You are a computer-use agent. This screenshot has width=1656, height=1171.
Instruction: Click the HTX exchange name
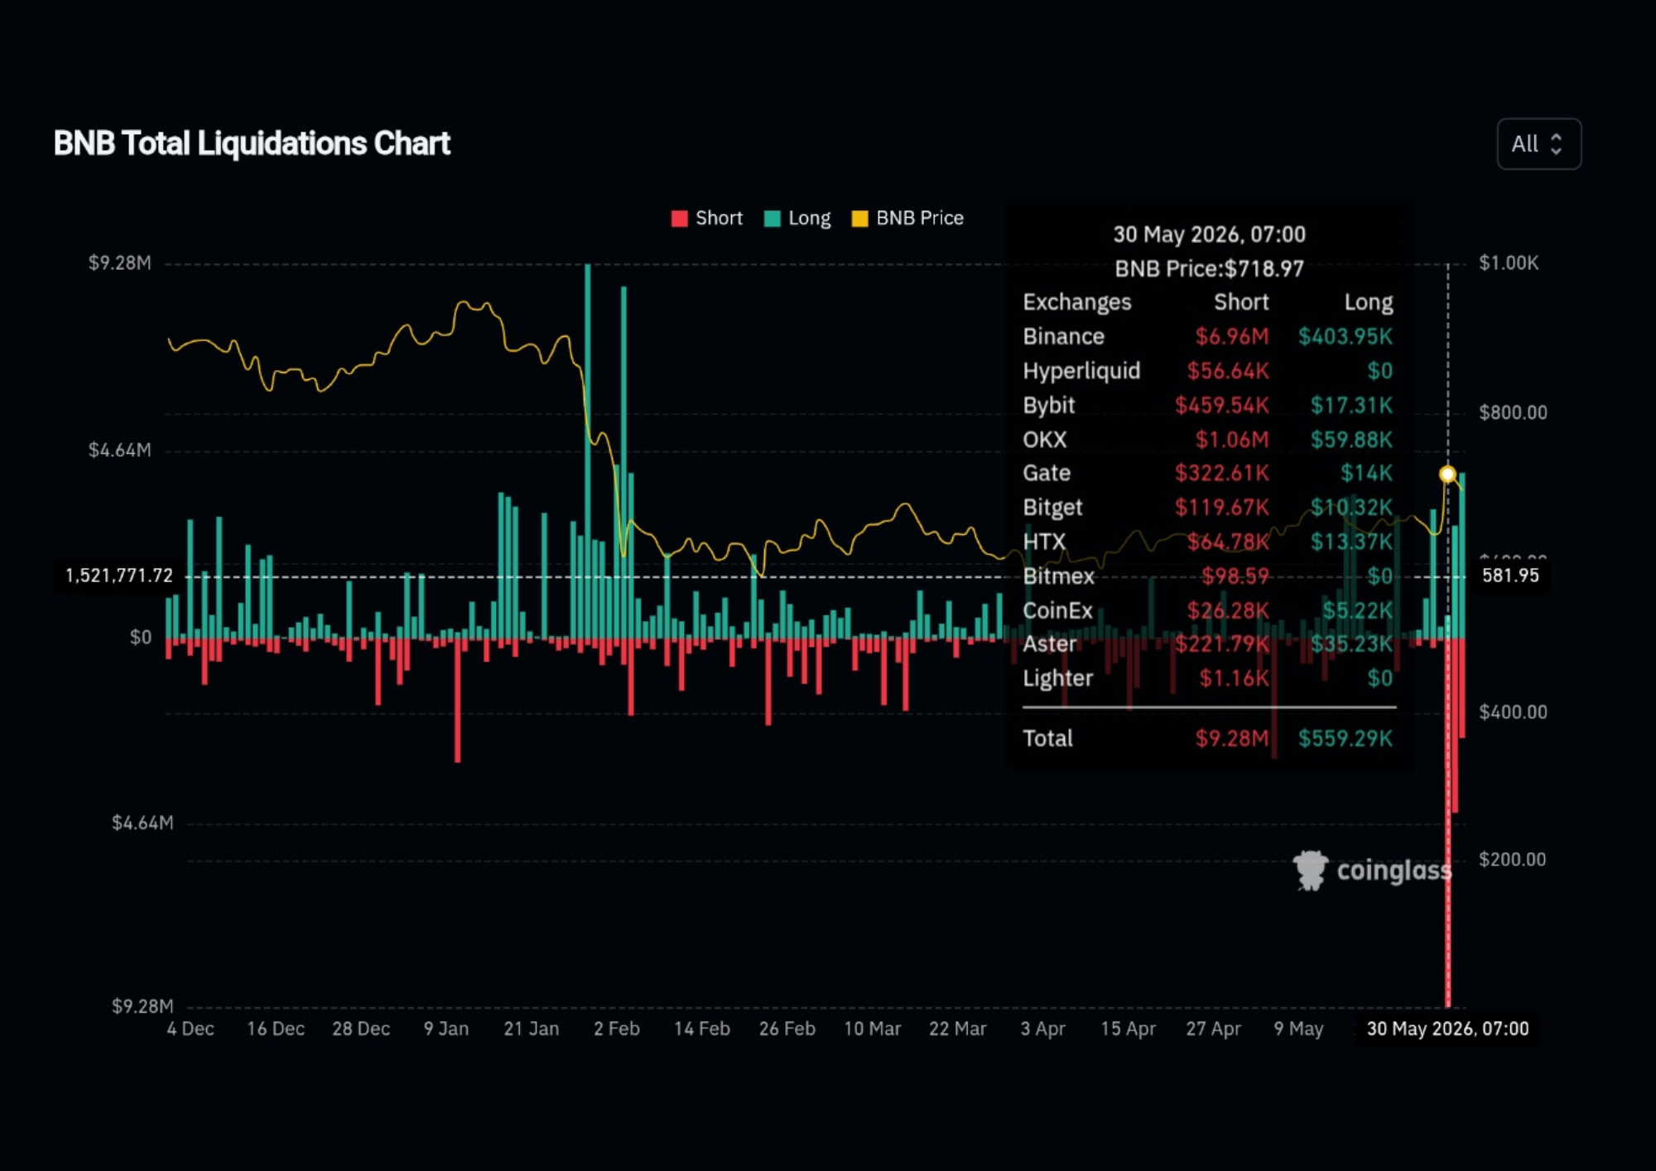click(1044, 542)
